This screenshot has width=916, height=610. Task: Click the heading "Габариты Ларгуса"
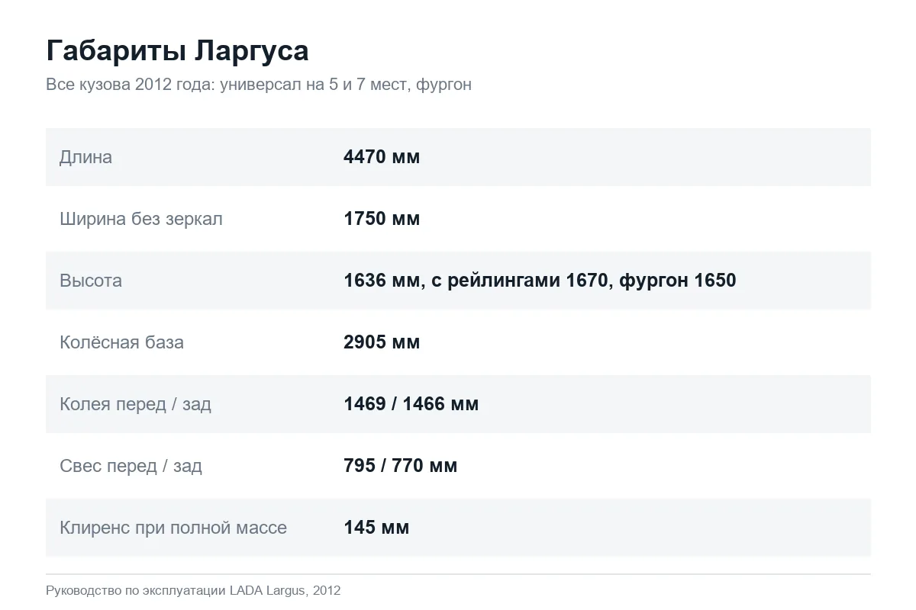pyautogui.click(x=177, y=51)
